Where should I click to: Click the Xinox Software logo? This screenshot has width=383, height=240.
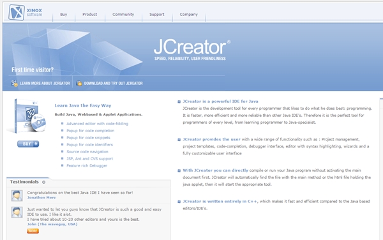pyautogui.click(x=26, y=13)
